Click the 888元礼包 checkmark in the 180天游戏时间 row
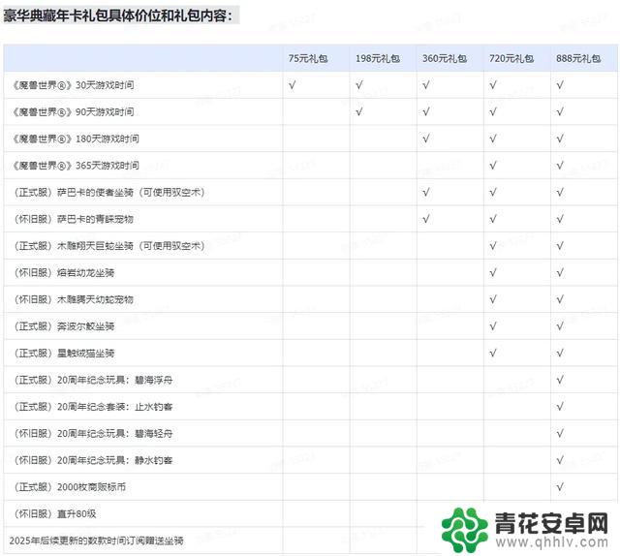The height and width of the screenshot is (556, 620). pos(560,139)
